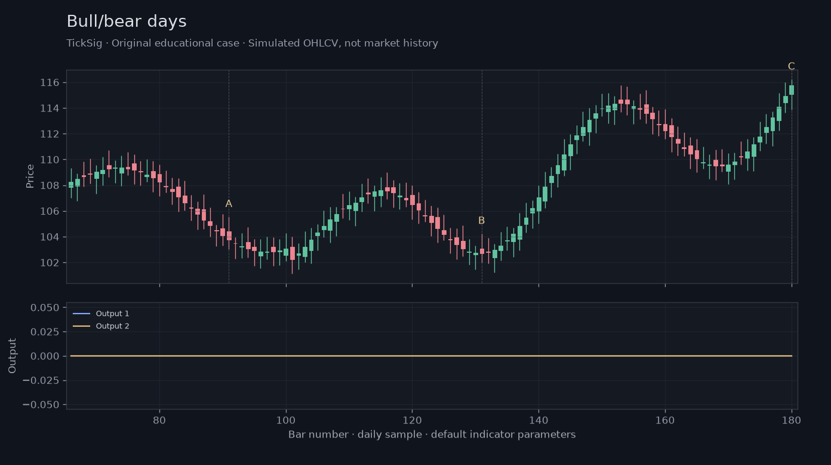Click the 104 price tick label
This screenshot has width=831, height=465.
click(49, 237)
